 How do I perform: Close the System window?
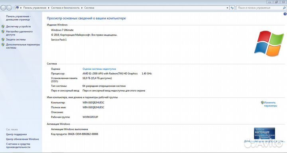click(x=283, y=2)
